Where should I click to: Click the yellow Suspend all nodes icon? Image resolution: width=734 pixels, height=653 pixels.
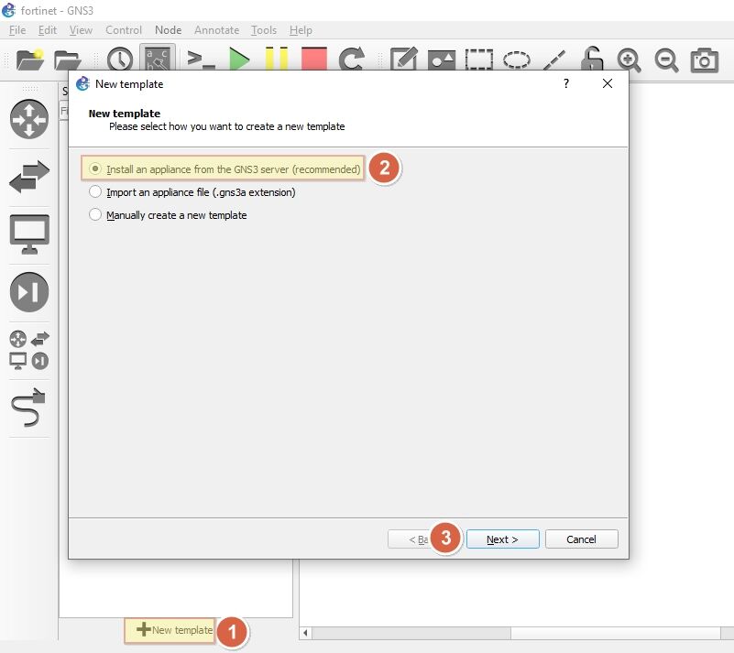click(276, 60)
